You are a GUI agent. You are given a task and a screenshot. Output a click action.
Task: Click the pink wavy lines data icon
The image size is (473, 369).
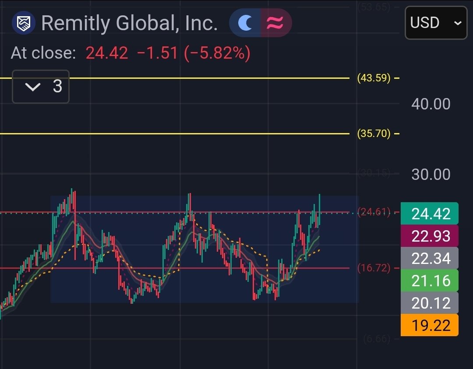pos(275,23)
